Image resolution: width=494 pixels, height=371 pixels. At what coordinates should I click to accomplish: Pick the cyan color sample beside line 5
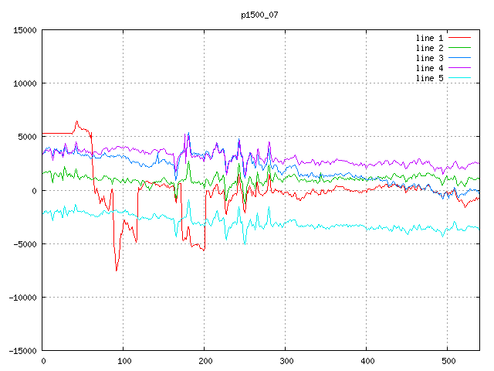459,78
